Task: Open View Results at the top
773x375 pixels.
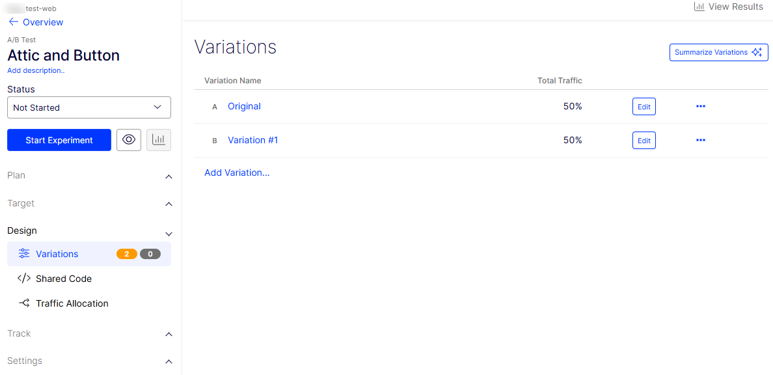Action: [728, 7]
